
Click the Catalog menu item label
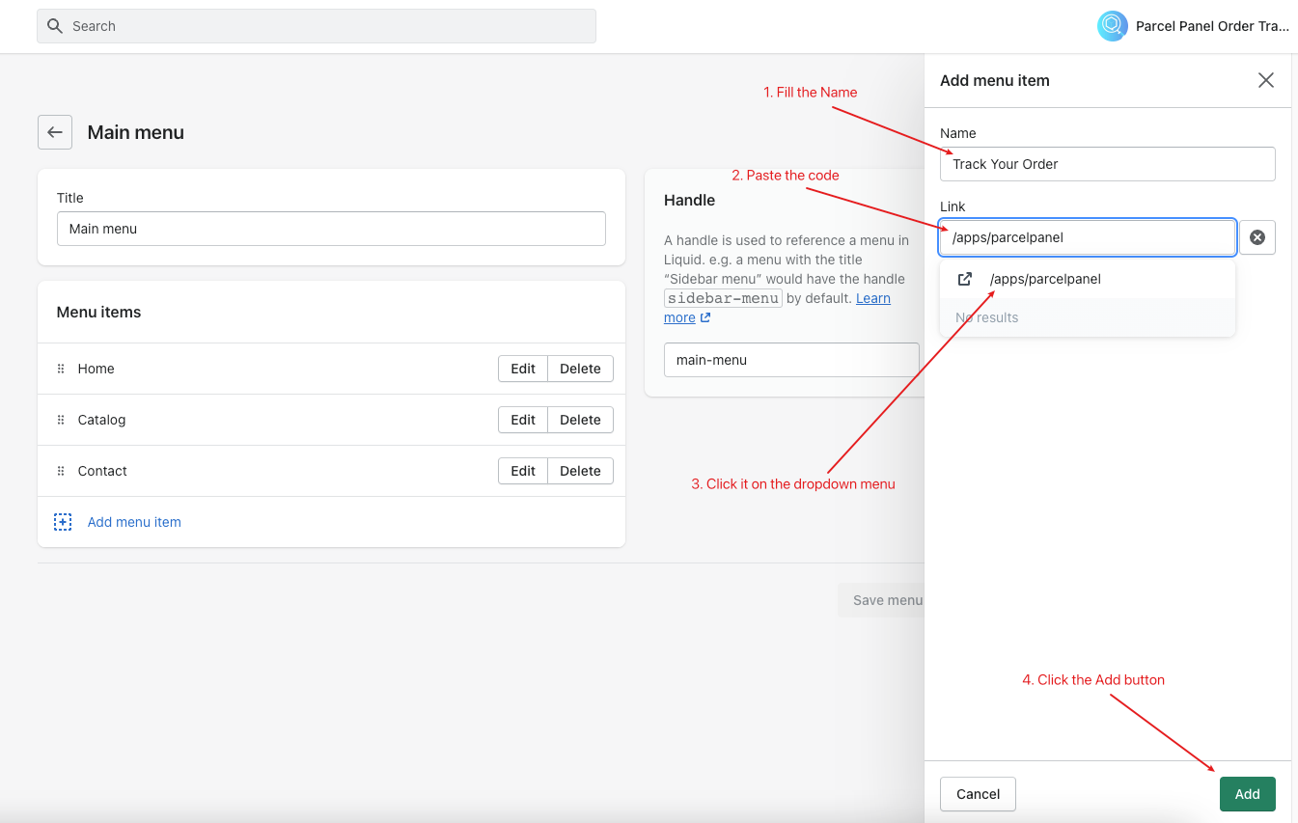click(101, 420)
